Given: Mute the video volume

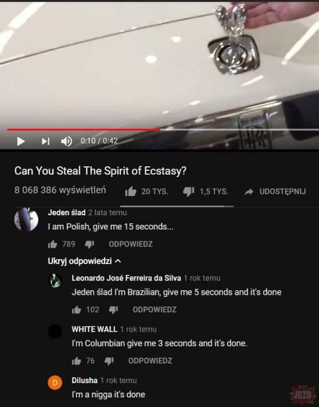Looking at the screenshot, I should pyautogui.click(x=66, y=141).
